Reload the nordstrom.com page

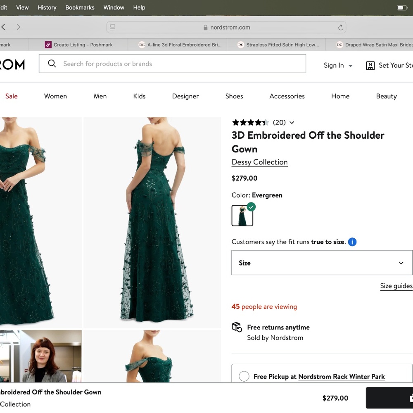pyautogui.click(x=341, y=27)
